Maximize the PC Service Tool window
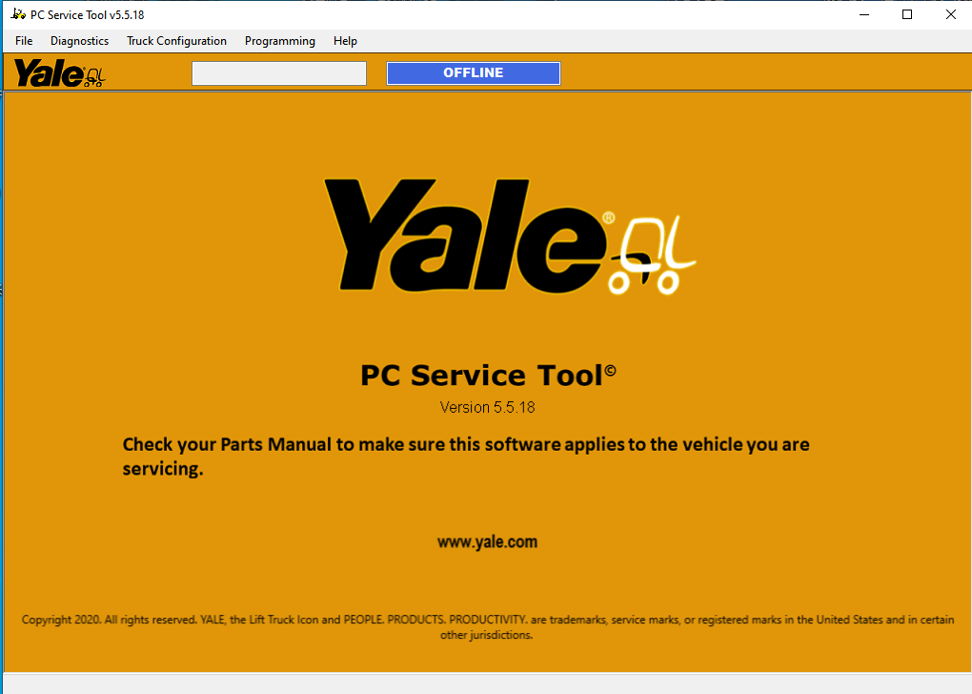Screen dimensions: 972x694 click(907, 14)
